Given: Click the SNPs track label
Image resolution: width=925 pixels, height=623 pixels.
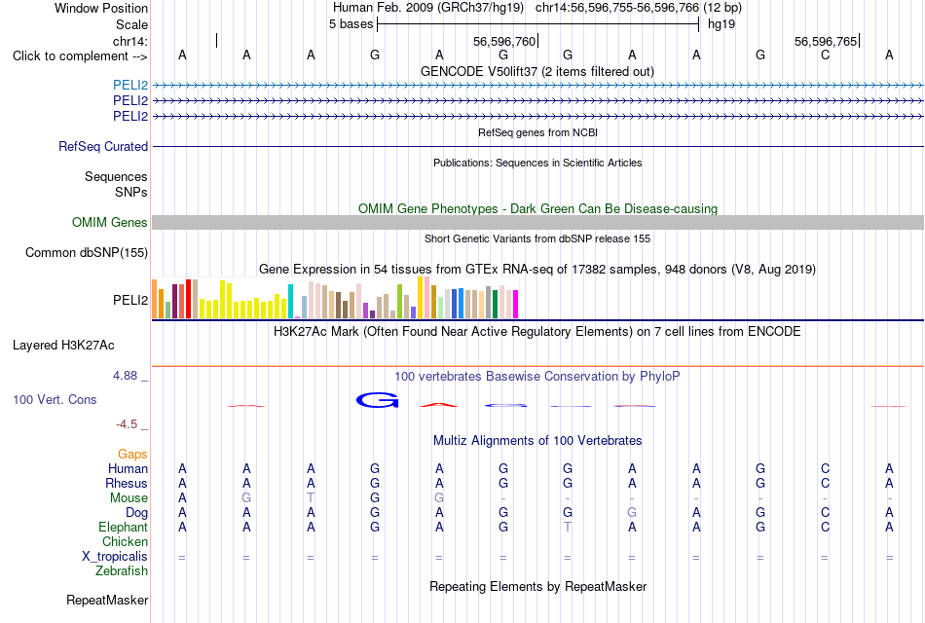Looking at the screenshot, I should 131,193.
